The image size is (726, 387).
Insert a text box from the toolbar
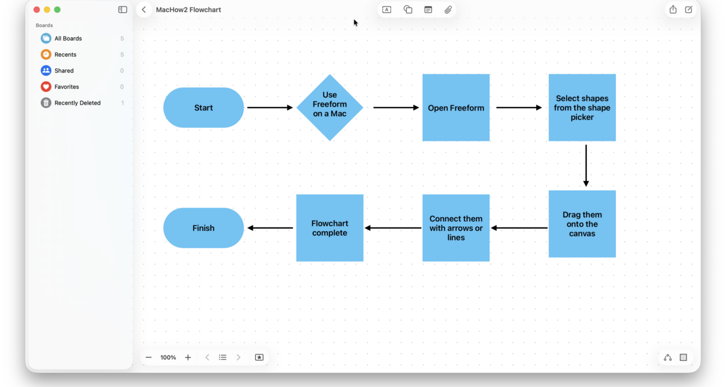point(387,10)
